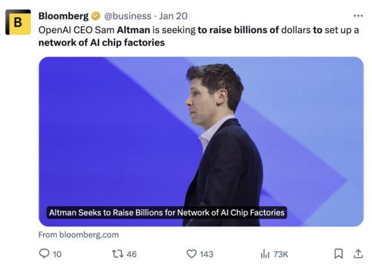Open the Sam Altman article preview image
This screenshot has width=372, height=267.
(x=201, y=133)
